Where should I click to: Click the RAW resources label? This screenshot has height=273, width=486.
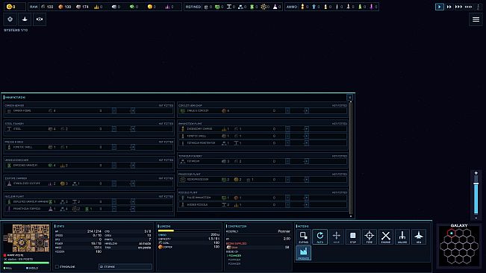(34, 7)
